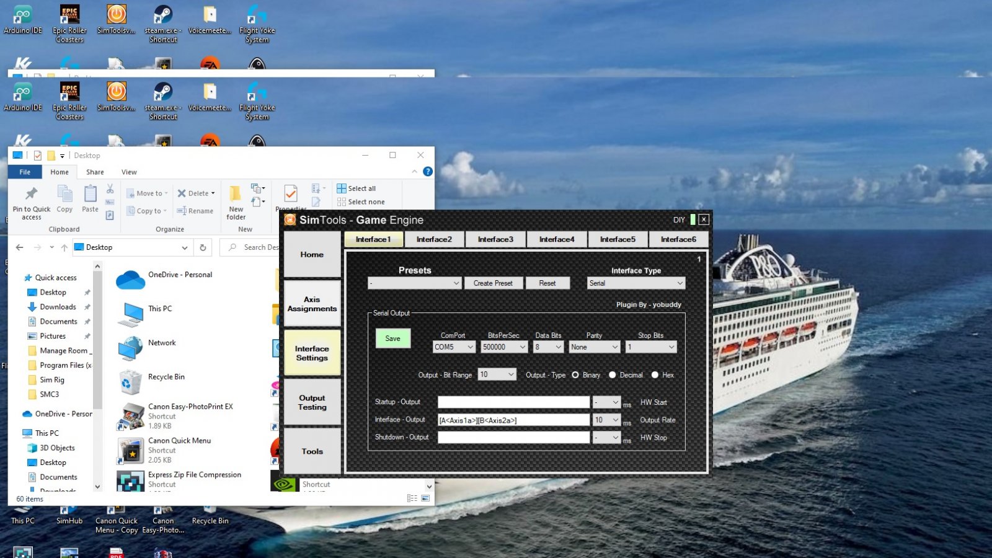Open the Interface Type Serial dropdown
Screen dimensions: 992x558
[635, 283]
